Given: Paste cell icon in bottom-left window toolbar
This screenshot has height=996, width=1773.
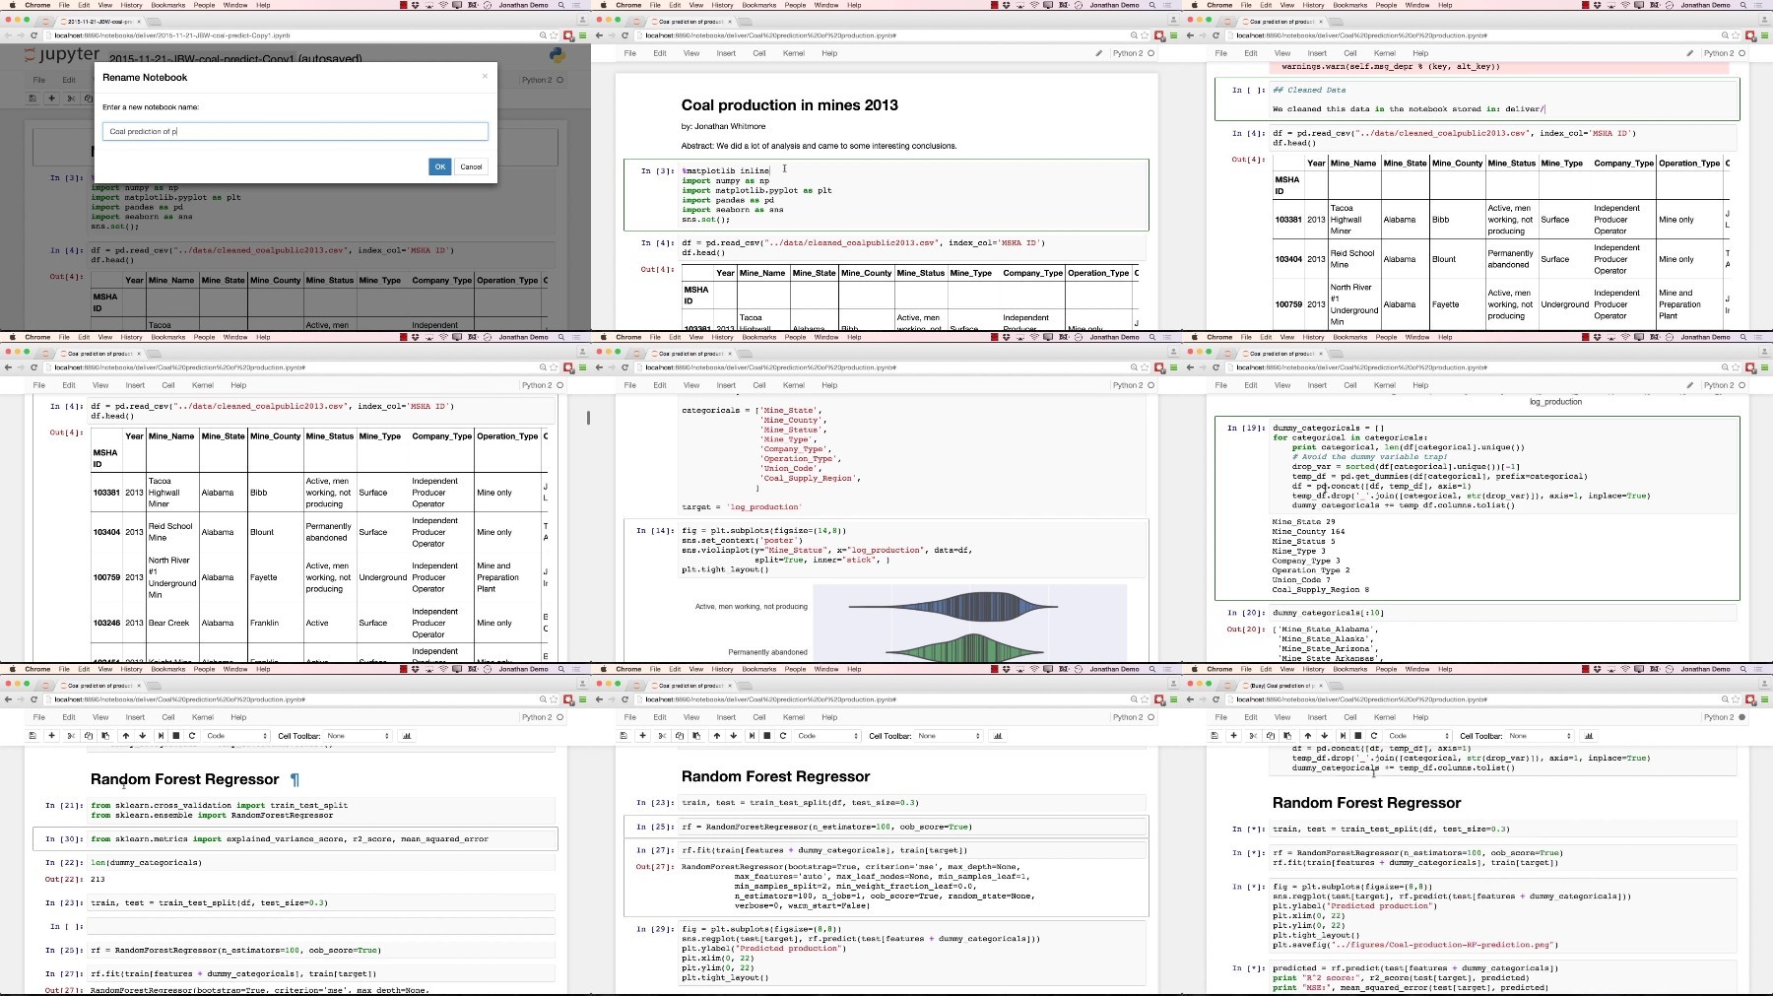Looking at the screenshot, I should (x=105, y=735).
